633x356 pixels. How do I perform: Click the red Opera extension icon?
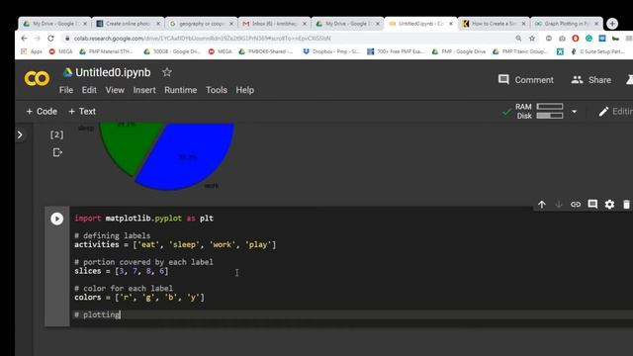pos(576,39)
